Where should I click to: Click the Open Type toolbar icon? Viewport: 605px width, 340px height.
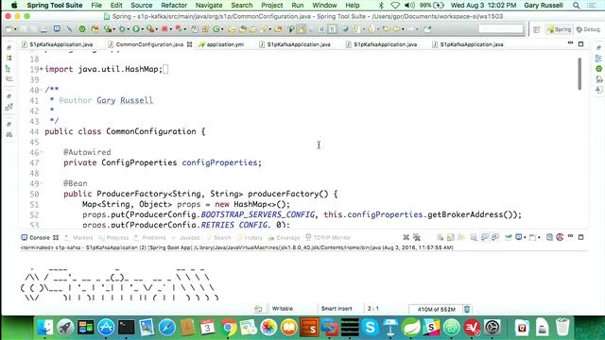232,29
